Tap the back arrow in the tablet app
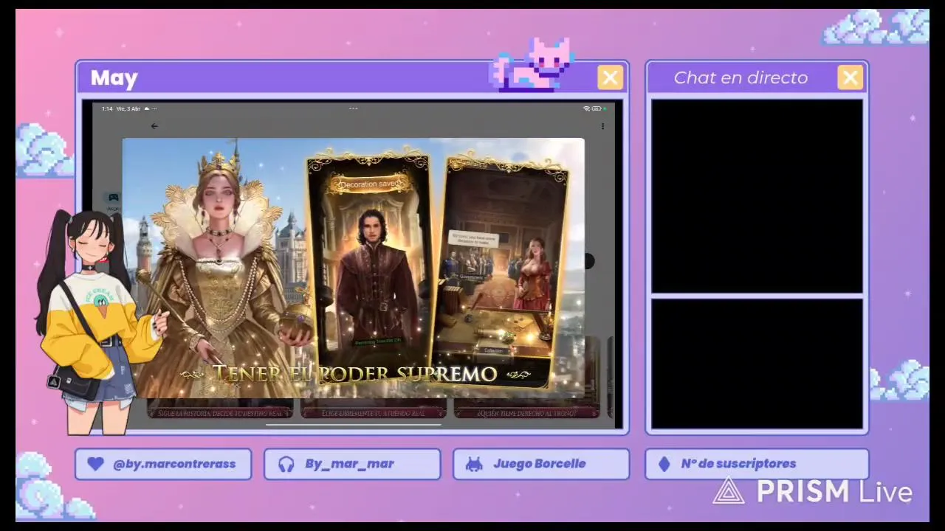 pos(154,126)
